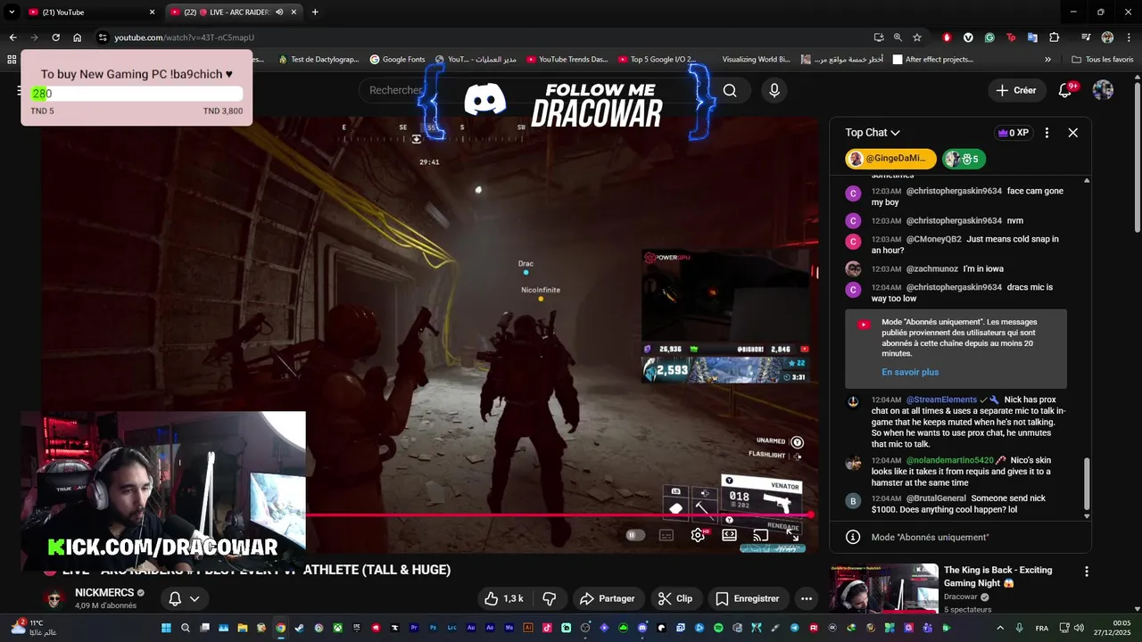This screenshot has width=1142, height=642.
Task: Click the Partager share button
Action: (x=607, y=598)
